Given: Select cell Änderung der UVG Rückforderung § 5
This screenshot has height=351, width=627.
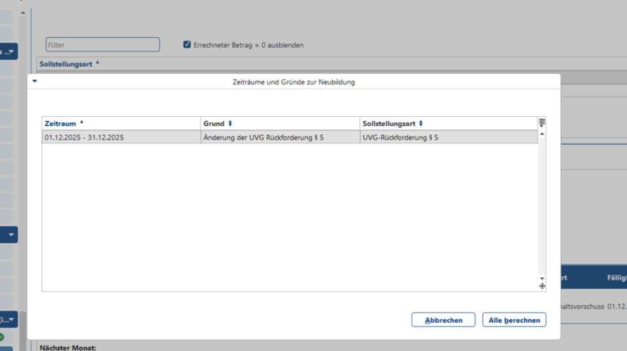Looking at the screenshot, I should click(280, 137).
